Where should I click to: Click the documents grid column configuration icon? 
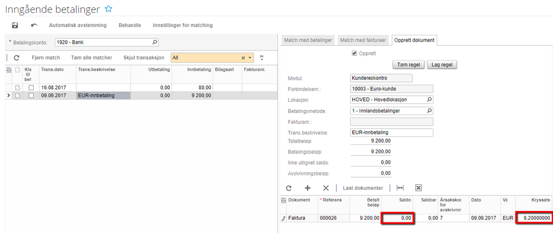(x=283, y=200)
